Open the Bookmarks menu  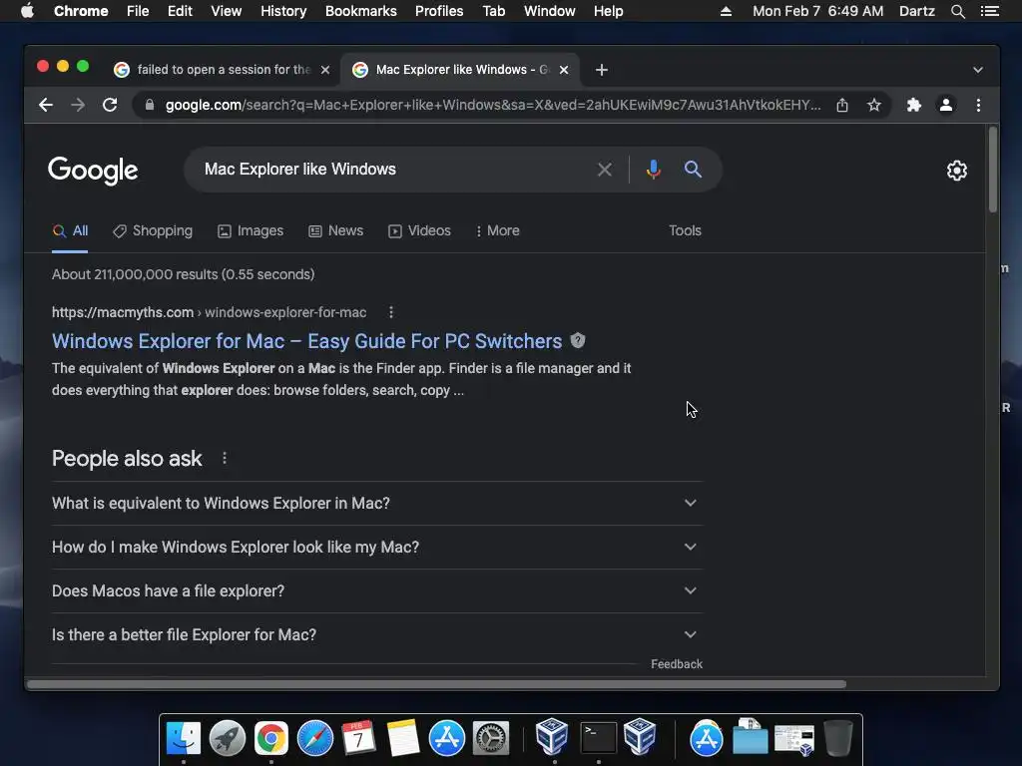click(361, 11)
